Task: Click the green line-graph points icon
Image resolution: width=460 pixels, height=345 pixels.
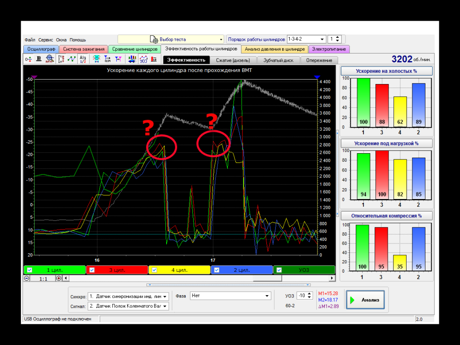Action: tap(71, 59)
